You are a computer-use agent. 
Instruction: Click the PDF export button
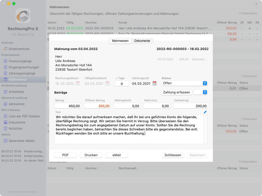coord(65,155)
